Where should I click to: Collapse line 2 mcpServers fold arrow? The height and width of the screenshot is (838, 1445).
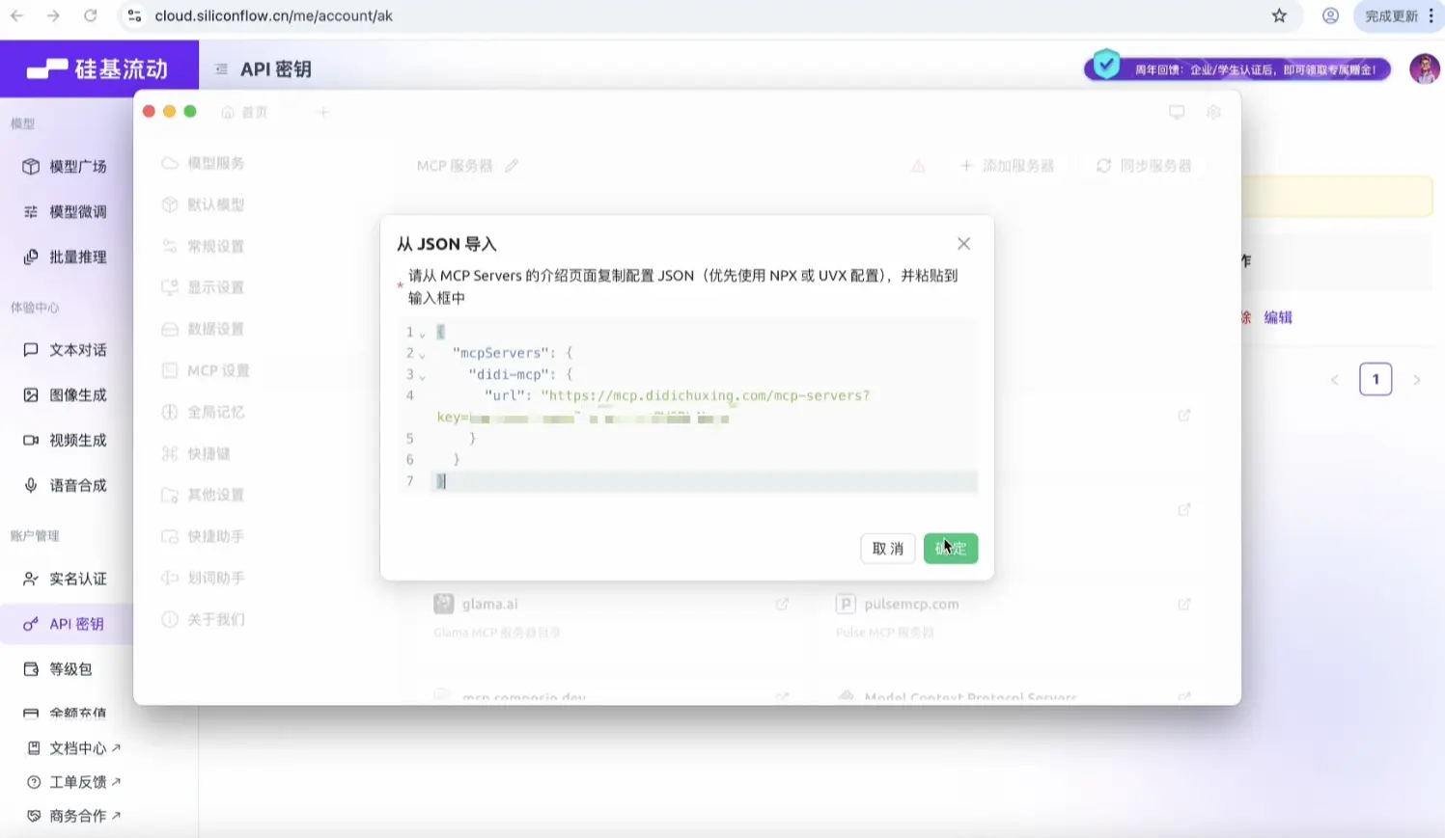[422, 355]
